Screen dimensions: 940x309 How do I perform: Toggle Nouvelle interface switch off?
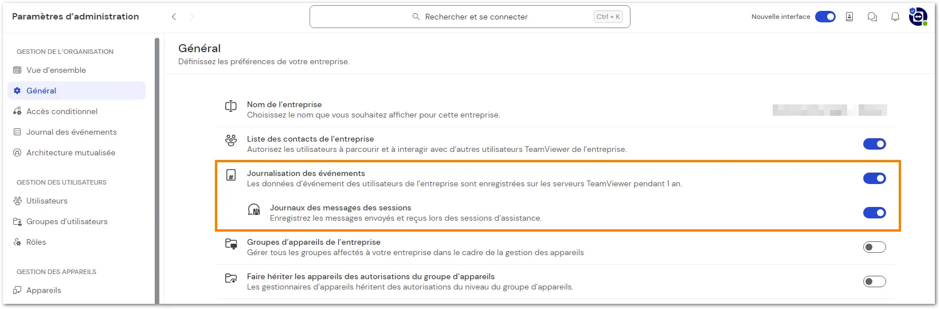825,17
